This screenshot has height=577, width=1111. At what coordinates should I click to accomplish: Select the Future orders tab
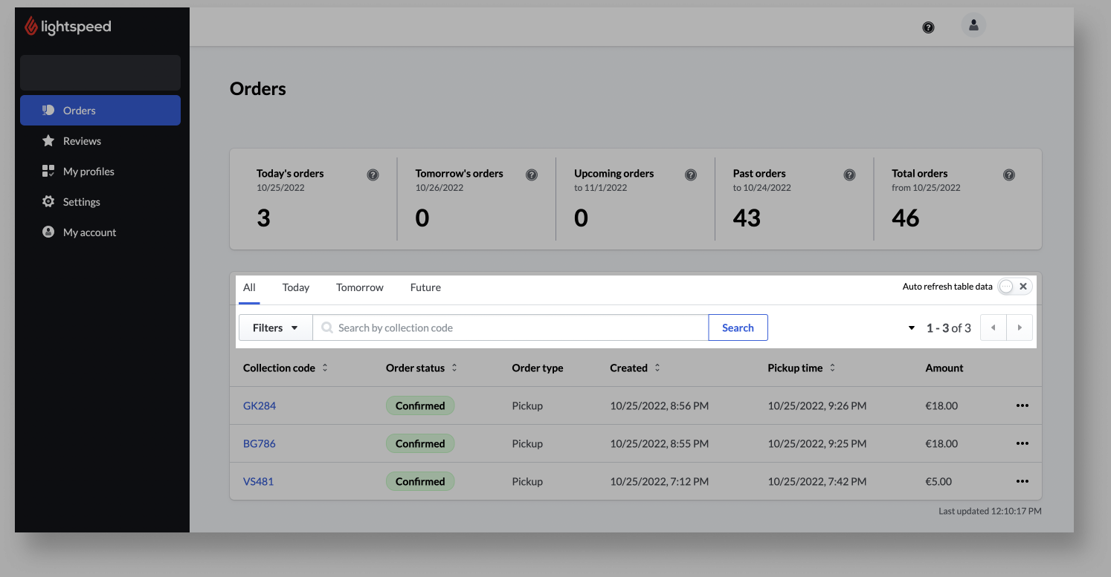click(x=425, y=287)
